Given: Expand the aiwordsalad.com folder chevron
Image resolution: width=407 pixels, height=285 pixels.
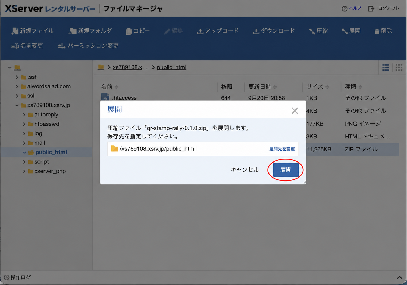Looking at the screenshot, I should 17,87.
